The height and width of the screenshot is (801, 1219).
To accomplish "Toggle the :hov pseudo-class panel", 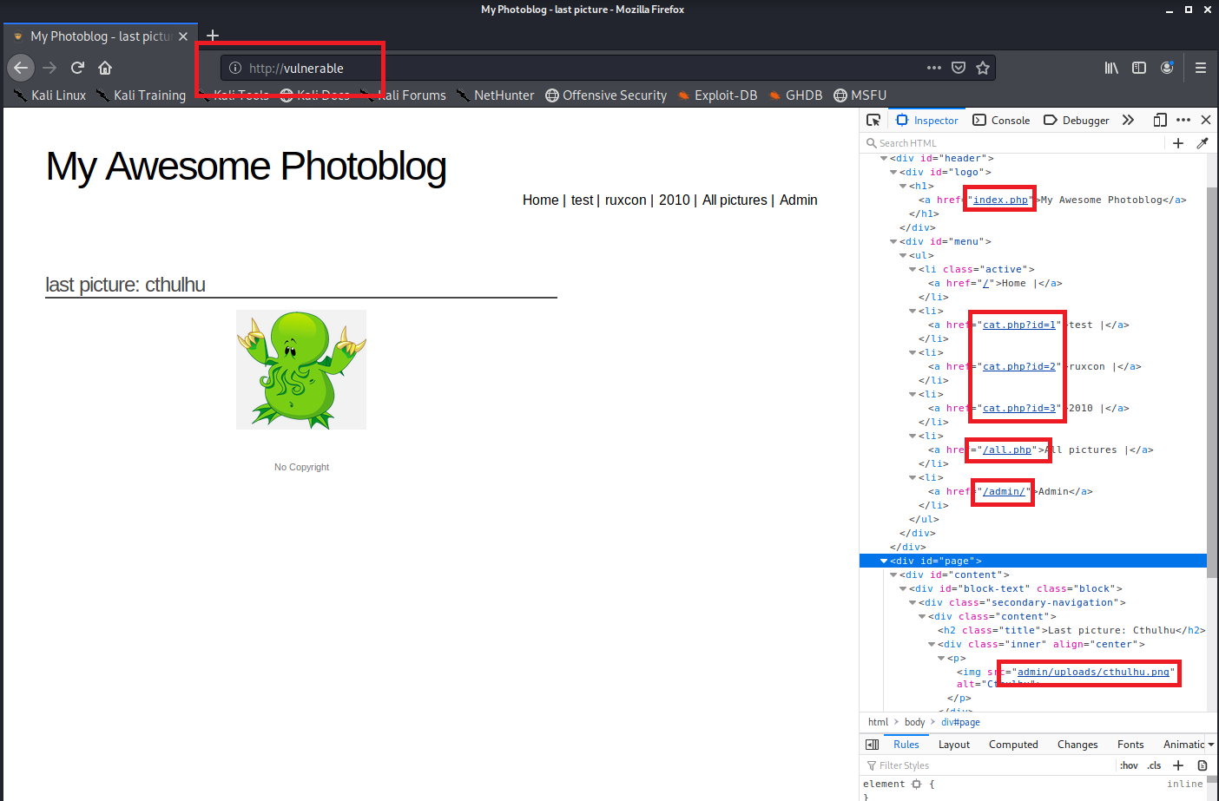I will 1129,765.
